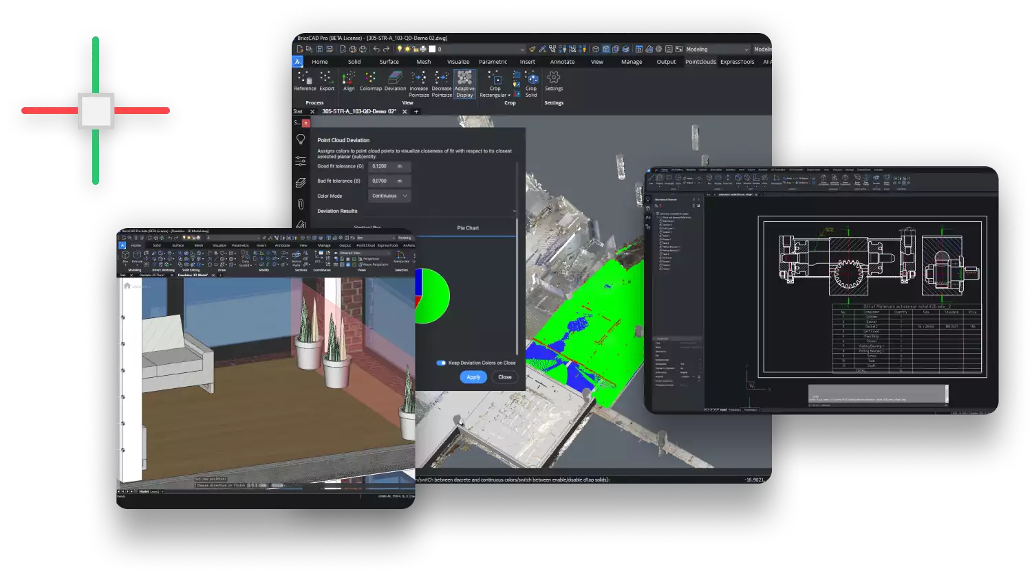Open the Daedalus 2D Plans tab
The image size is (1032, 575).
152,275
